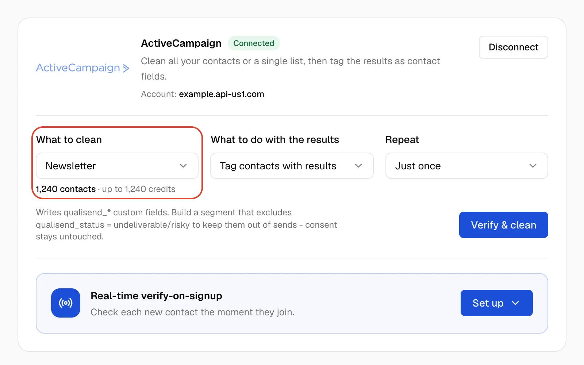Select the example.api-us1.com account text
Viewport: 584px width, 365px height.
coord(222,94)
